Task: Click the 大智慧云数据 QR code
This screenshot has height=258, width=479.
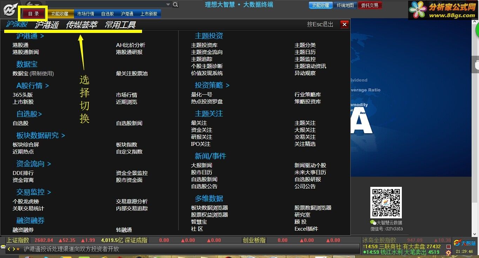Action: tap(386, 203)
